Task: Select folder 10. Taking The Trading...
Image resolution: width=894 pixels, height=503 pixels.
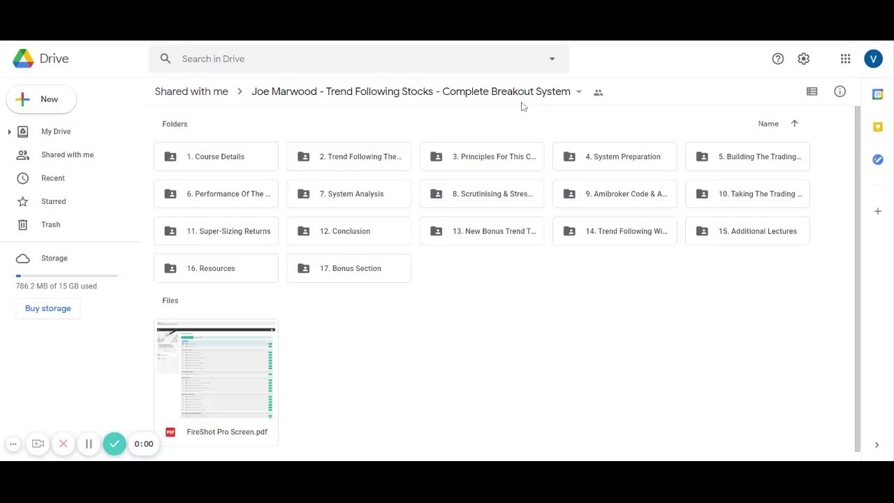Action: pyautogui.click(x=748, y=194)
